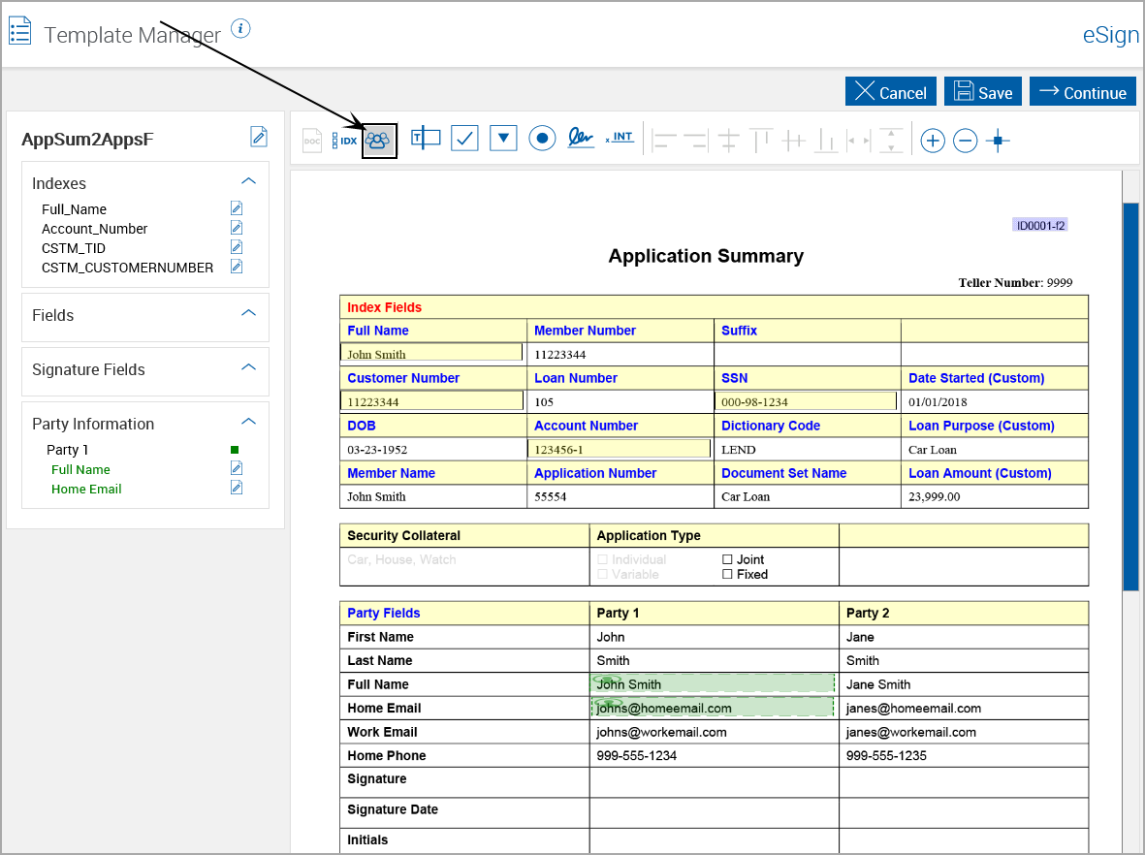Edit Party 1 Home Email field
Image resolution: width=1145 pixels, height=855 pixels.
237,487
